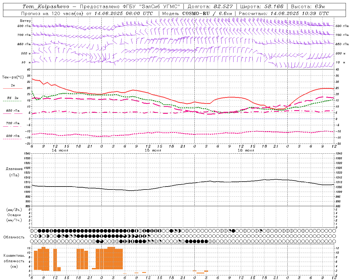Click the Рассчитано: 14.06.2025 10:39 UTC text
This screenshot has width=350, height=280.
click(284, 13)
